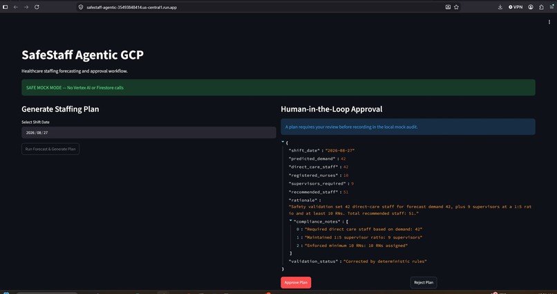
Task: Click the Healthcare staffing forecasting subtitle
Action: pyautogui.click(x=75, y=71)
